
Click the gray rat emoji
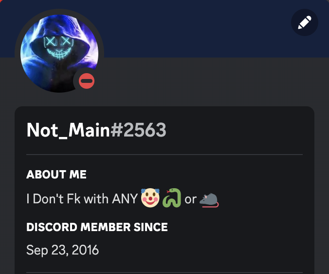pyautogui.click(x=209, y=200)
